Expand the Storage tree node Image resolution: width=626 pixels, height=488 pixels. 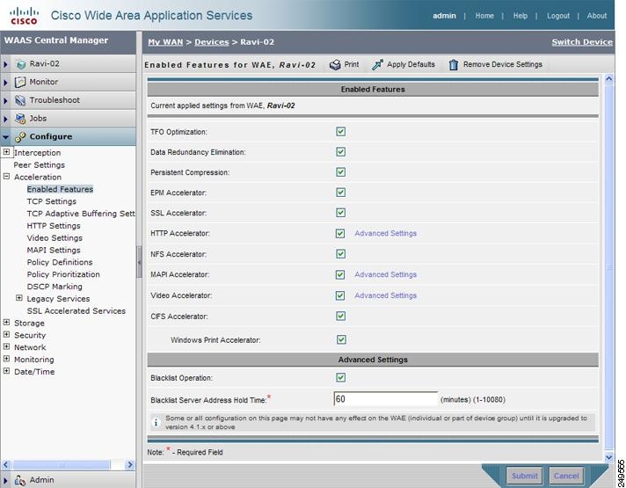click(6, 323)
